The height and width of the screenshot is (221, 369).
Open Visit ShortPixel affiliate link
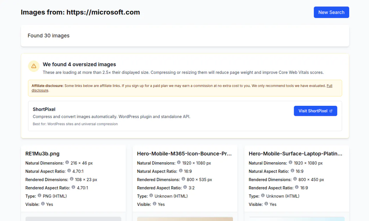(316, 111)
